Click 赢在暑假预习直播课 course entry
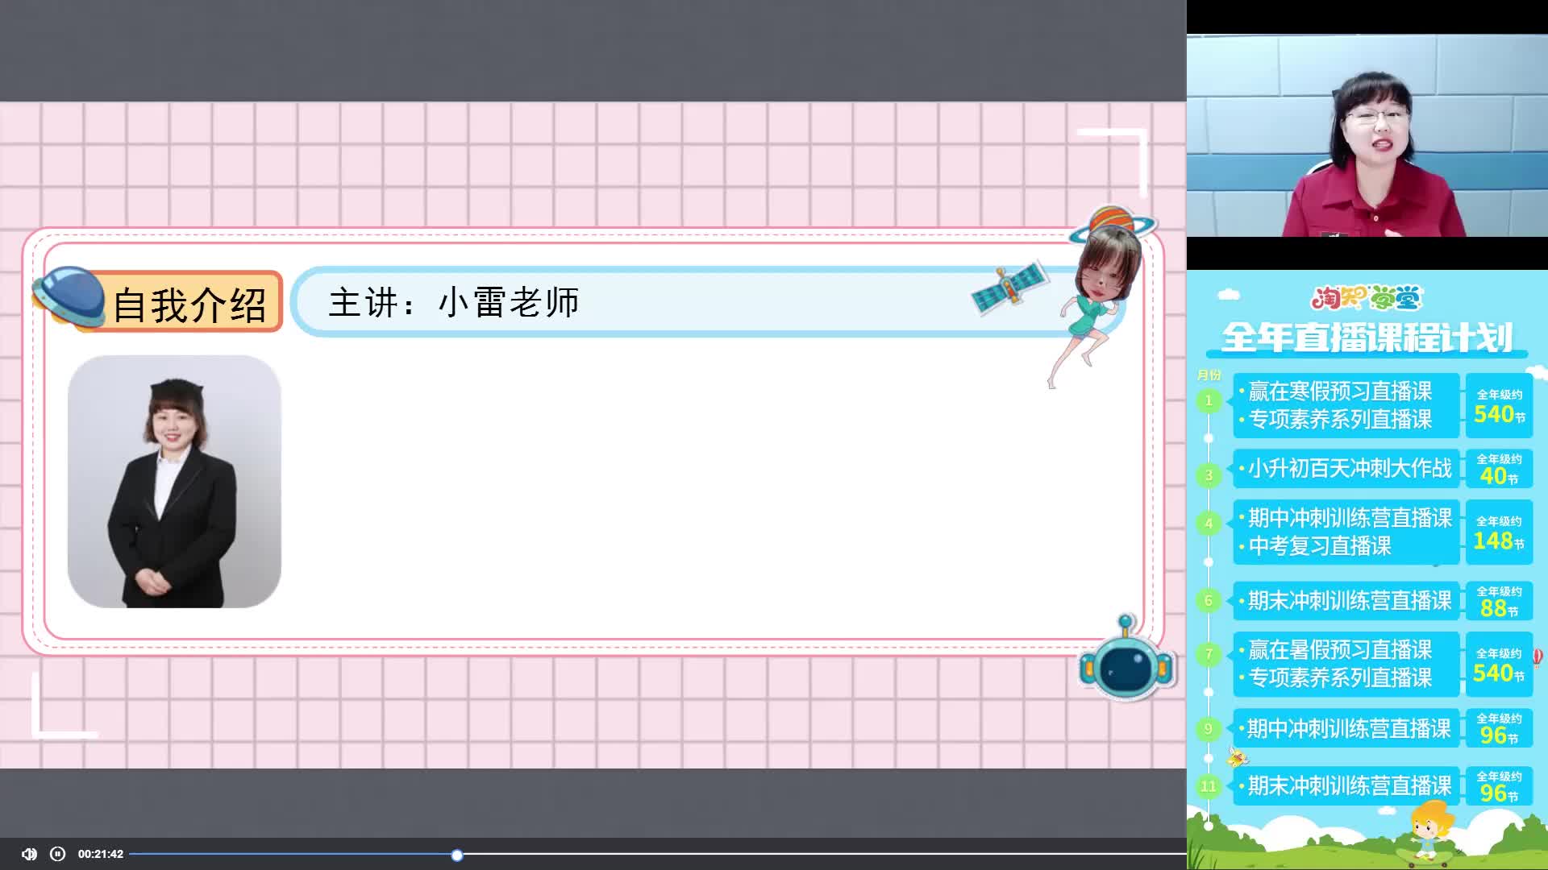Screen dimensions: 1548x870 (1340, 649)
